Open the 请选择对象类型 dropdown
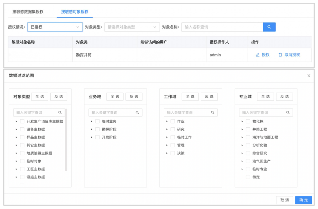This screenshot has height=209, width=318. [x=132, y=27]
